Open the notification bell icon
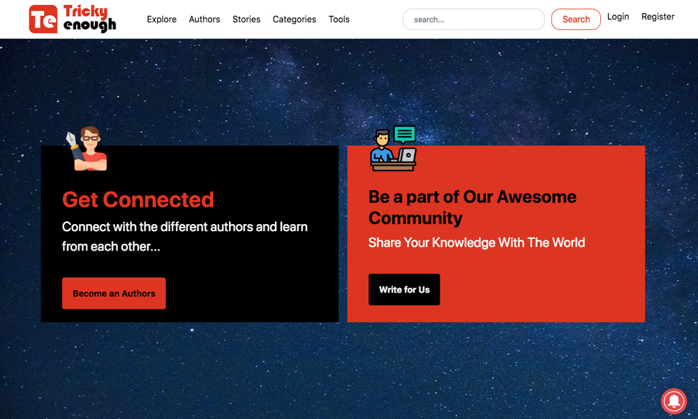The height and width of the screenshot is (419, 698). [x=674, y=402]
